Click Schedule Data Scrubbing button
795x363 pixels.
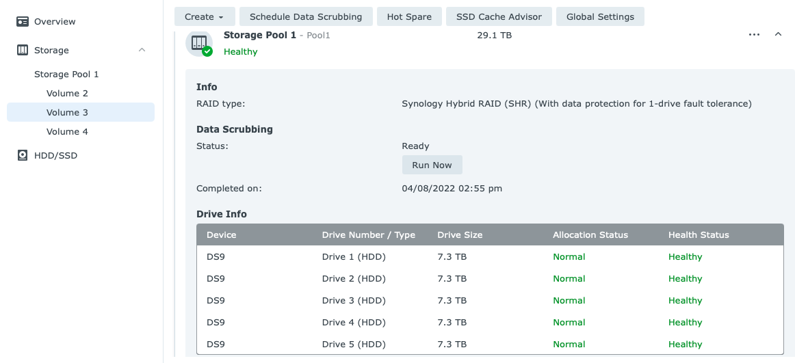pyautogui.click(x=306, y=17)
